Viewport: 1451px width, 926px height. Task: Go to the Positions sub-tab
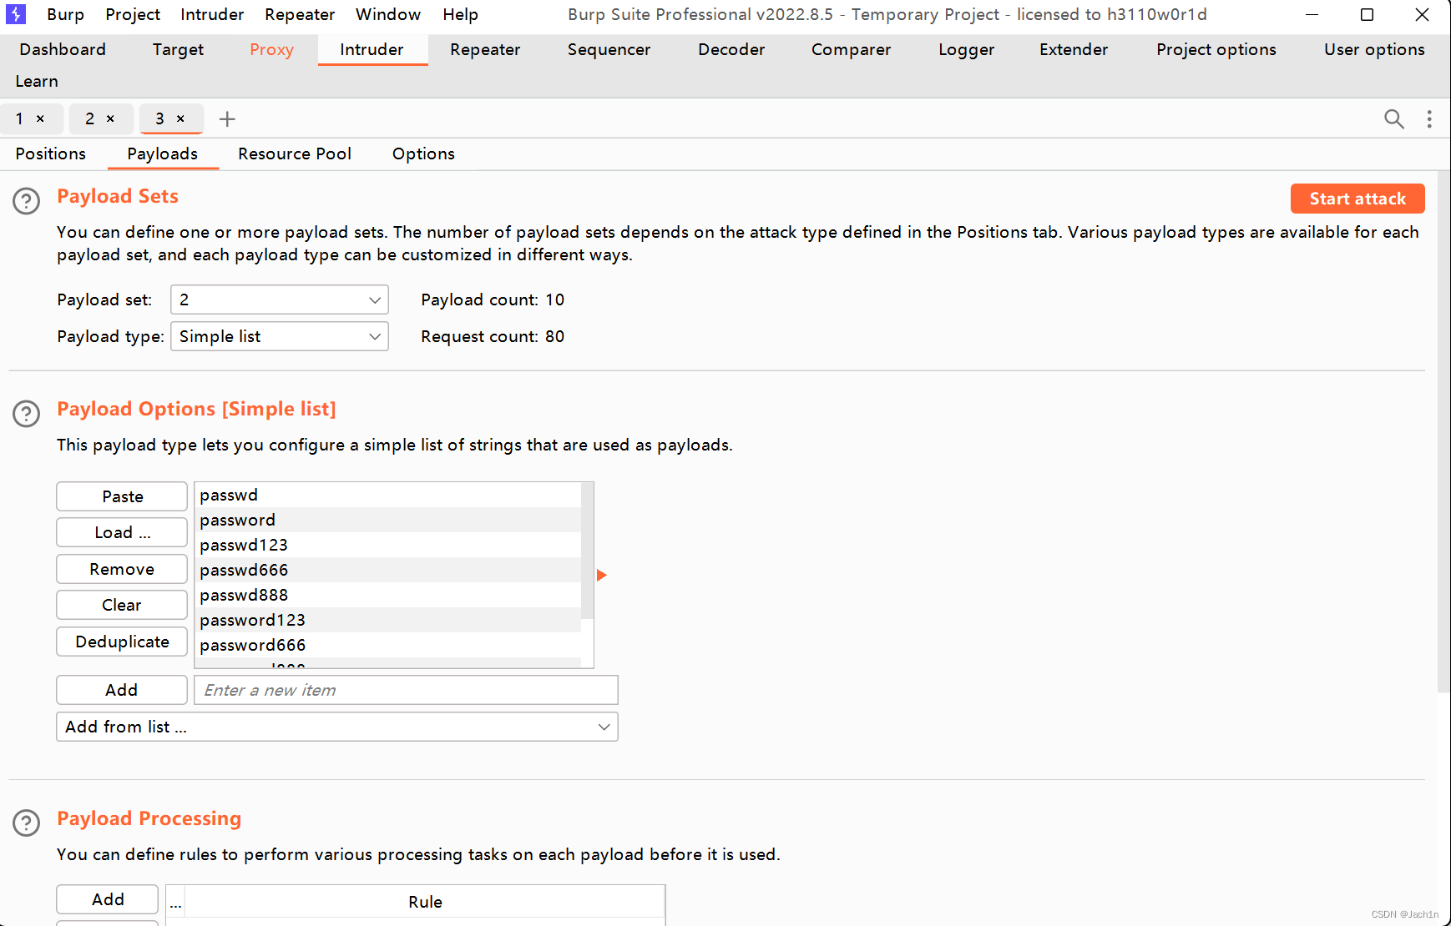(x=50, y=153)
